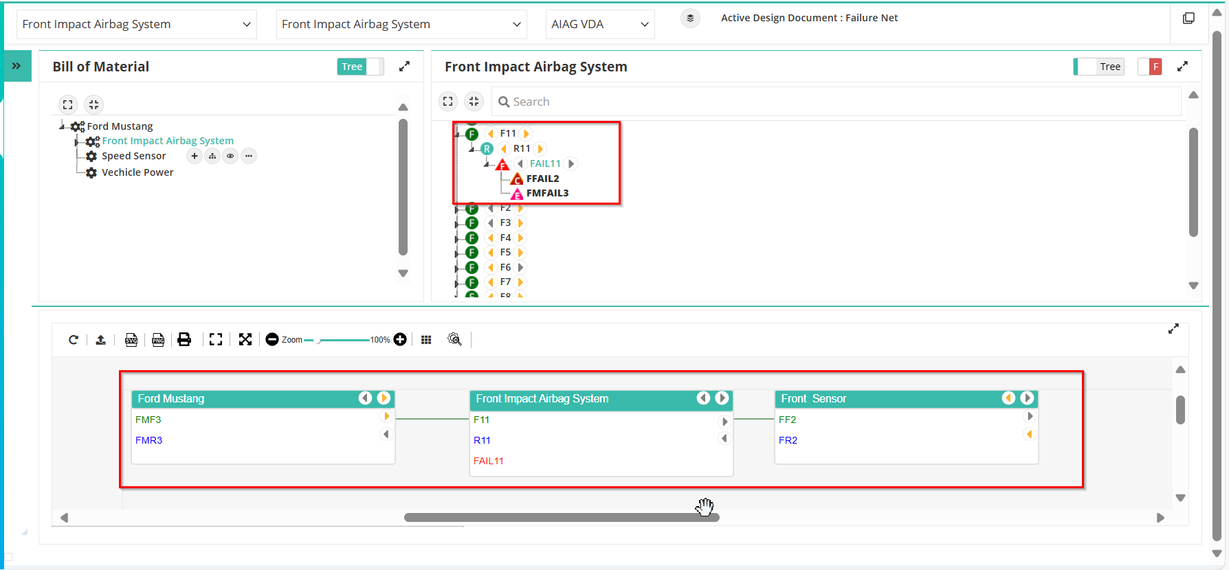This screenshot has height=570, width=1229.
Task: Expand the Front Impact Airbag System tree node
Action: tap(77, 141)
